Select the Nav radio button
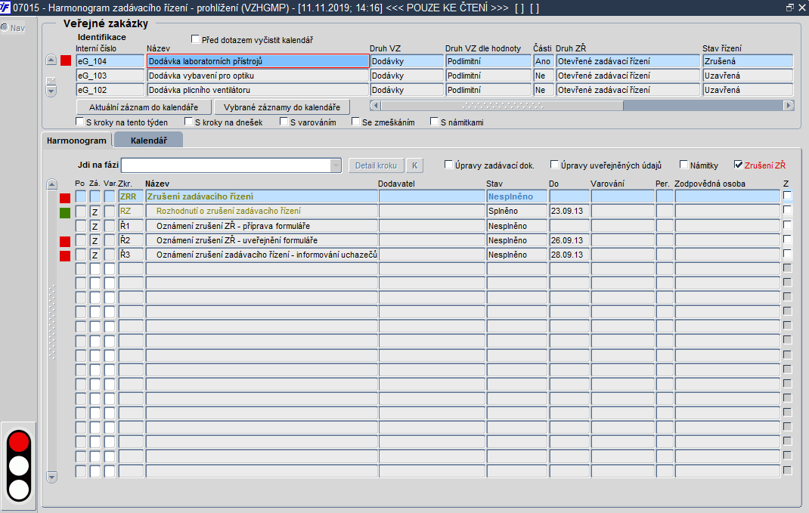Viewport: 809px width, 513px height. [5, 28]
